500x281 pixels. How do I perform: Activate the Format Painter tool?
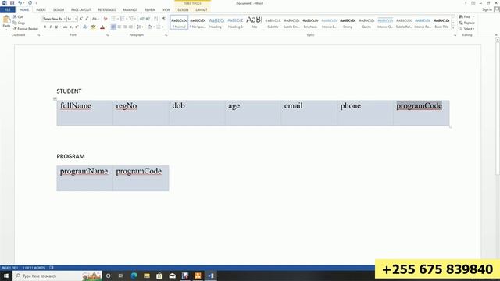point(26,29)
